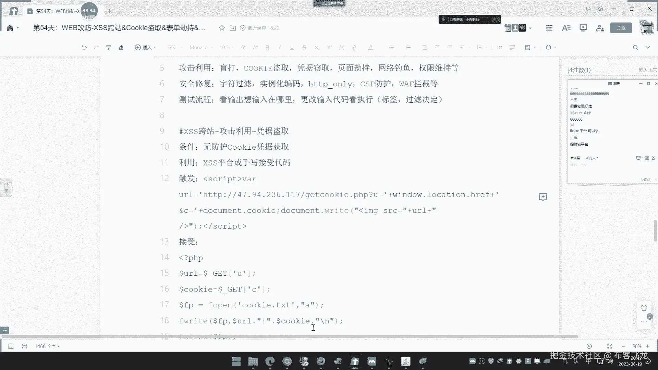Select the format painter tool

coord(109,48)
